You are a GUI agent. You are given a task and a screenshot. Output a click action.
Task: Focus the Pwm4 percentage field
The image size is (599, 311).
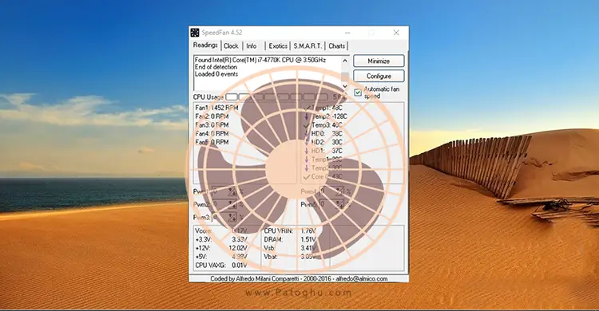point(327,191)
